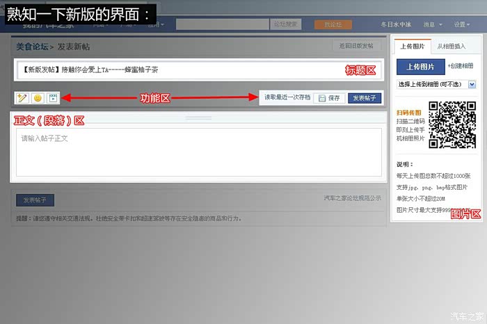Click the insert video icon
This screenshot has width=487, height=324.
pyautogui.click(x=53, y=98)
